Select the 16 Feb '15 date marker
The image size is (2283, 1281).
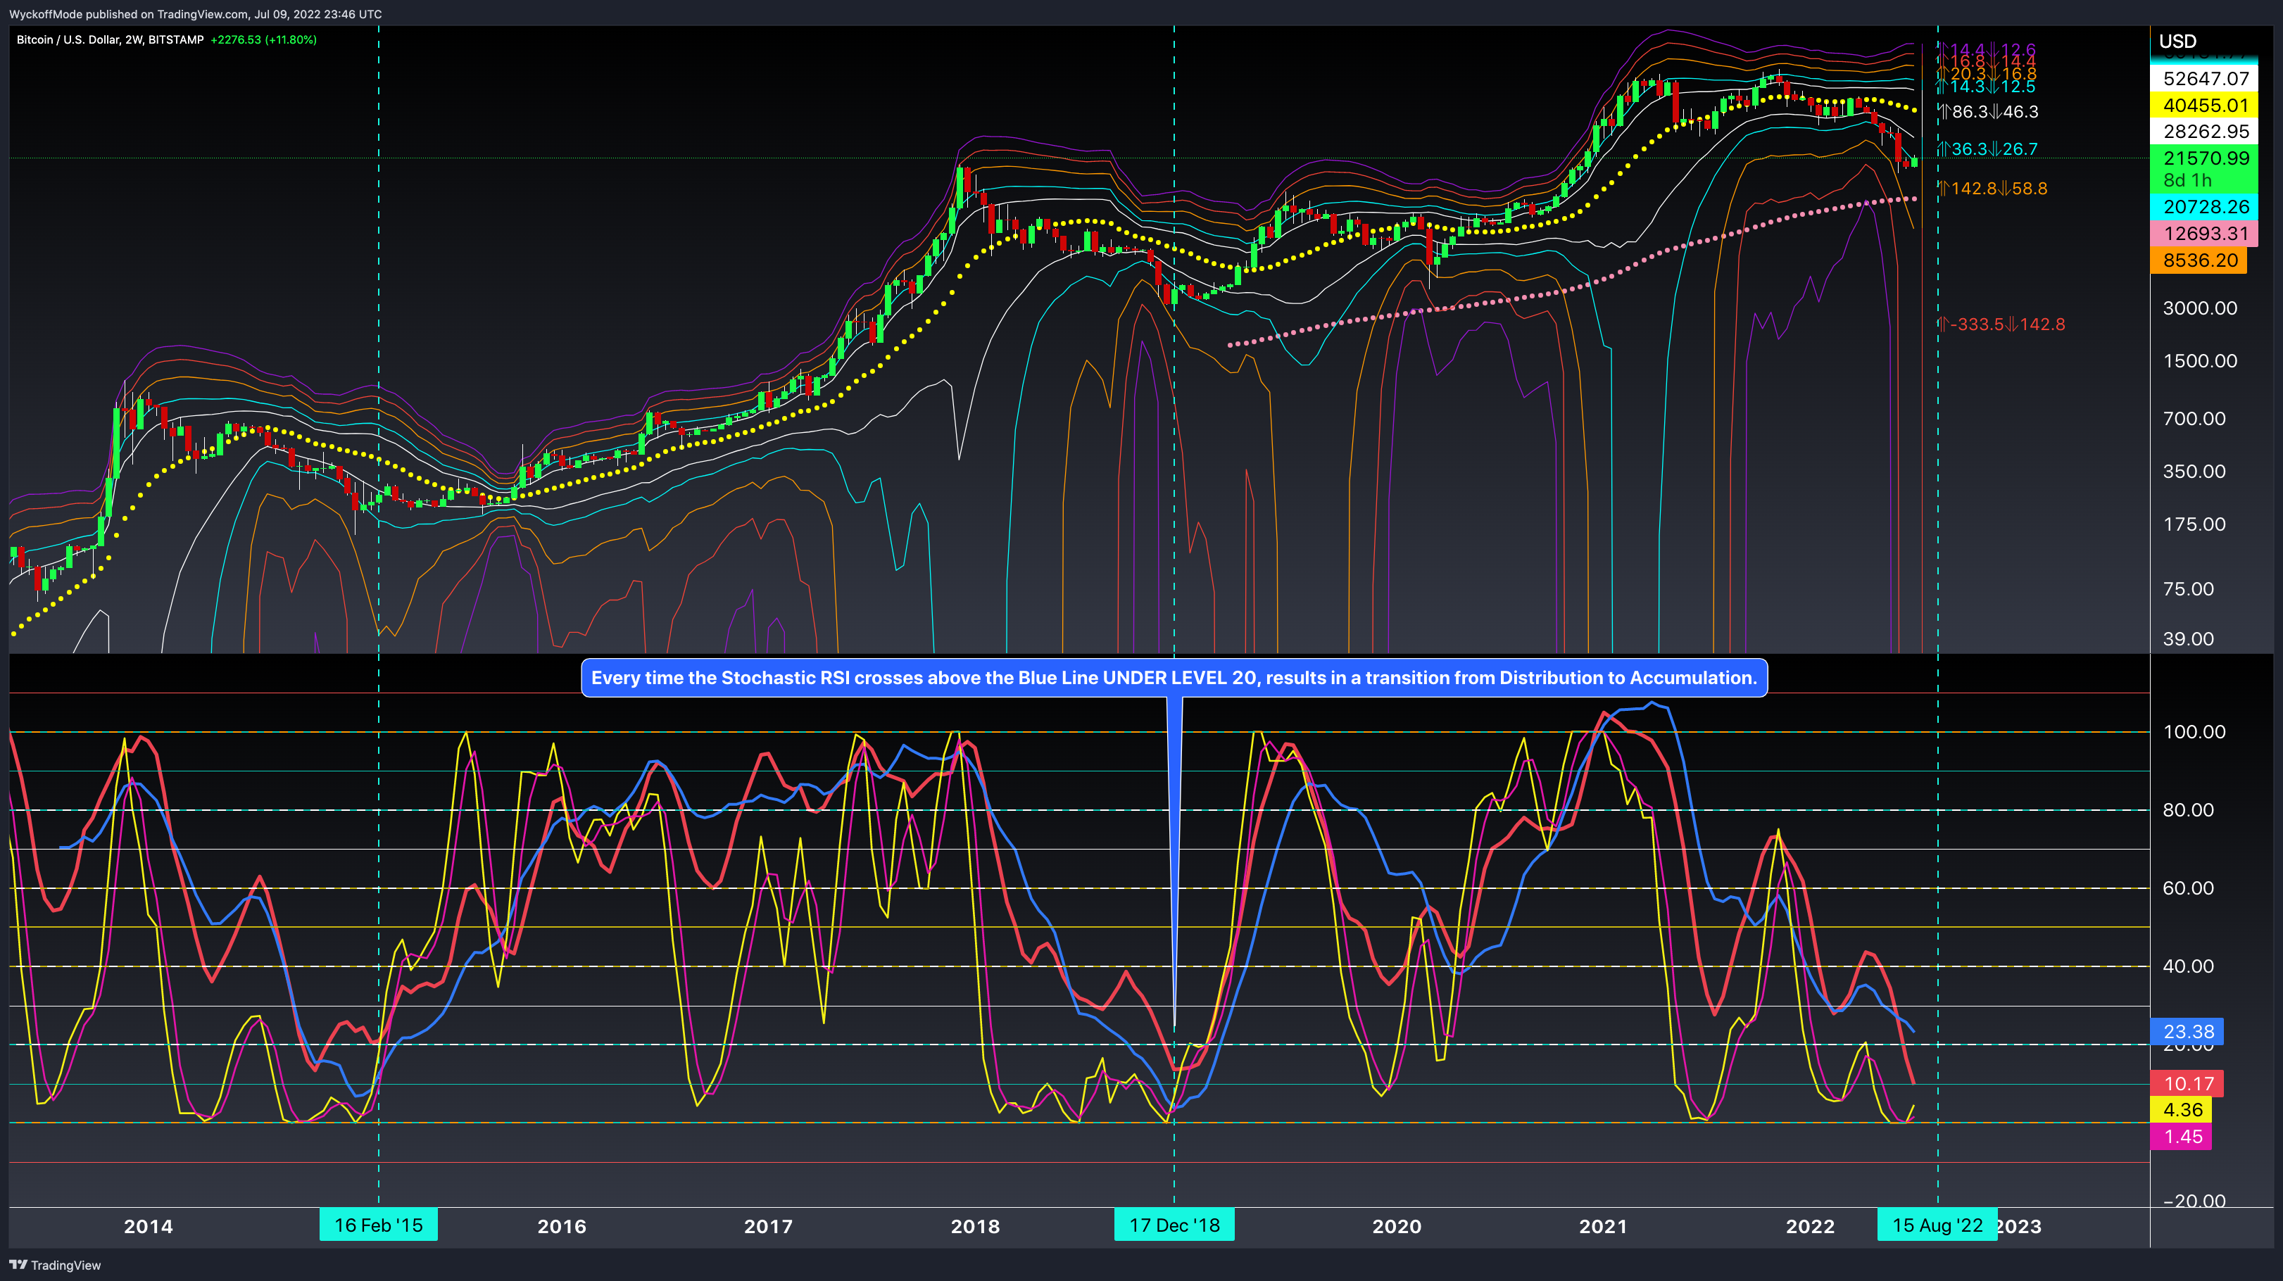coord(379,1225)
